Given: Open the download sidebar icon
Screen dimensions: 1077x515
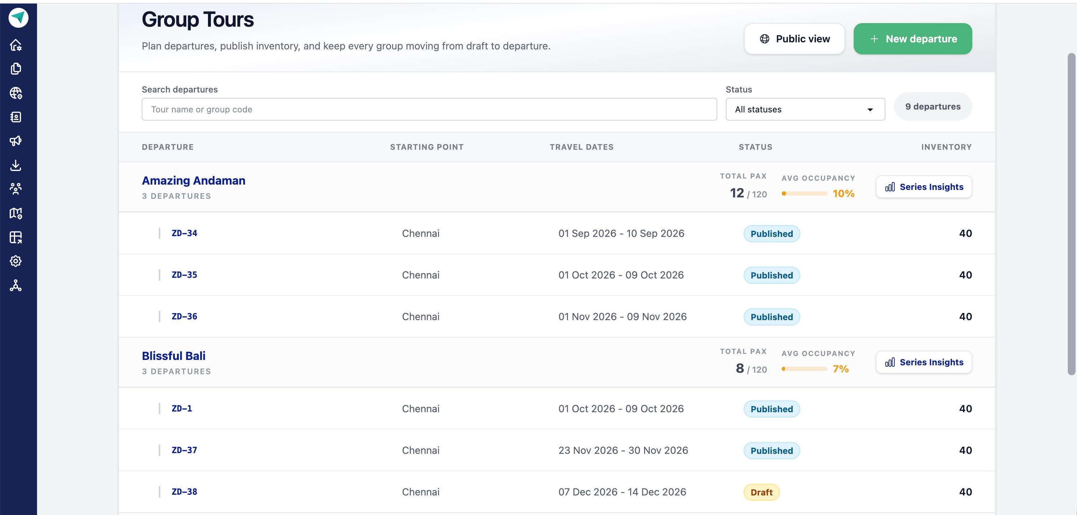Looking at the screenshot, I should click(16, 165).
